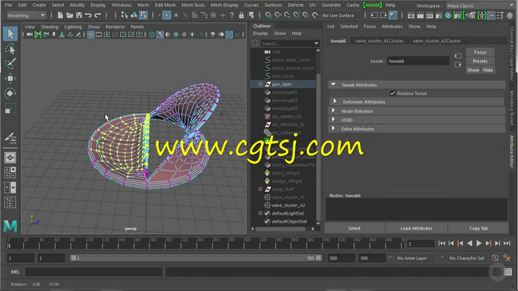
Task: Open the Workspace Maya Classic dropdown
Action: click(x=480, y=6)
